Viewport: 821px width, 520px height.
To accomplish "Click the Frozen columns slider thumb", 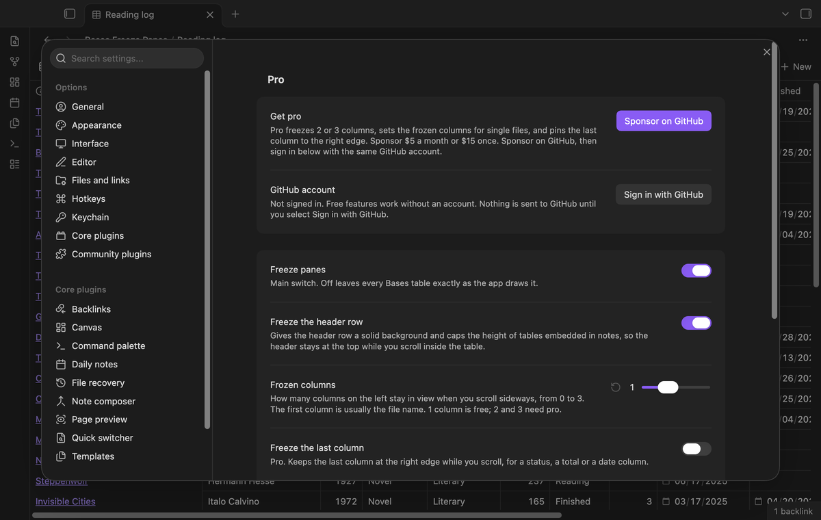I will (668, 387).
